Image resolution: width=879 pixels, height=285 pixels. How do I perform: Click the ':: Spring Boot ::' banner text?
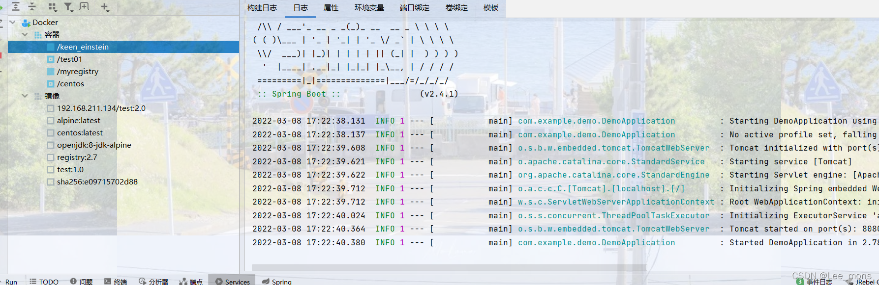pos(299,94)
